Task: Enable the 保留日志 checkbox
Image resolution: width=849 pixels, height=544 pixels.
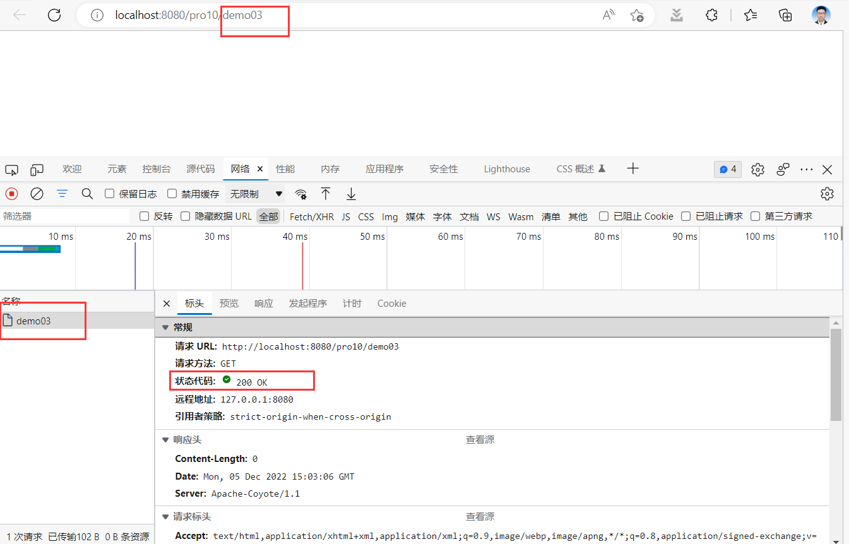Action: point(109,193)
